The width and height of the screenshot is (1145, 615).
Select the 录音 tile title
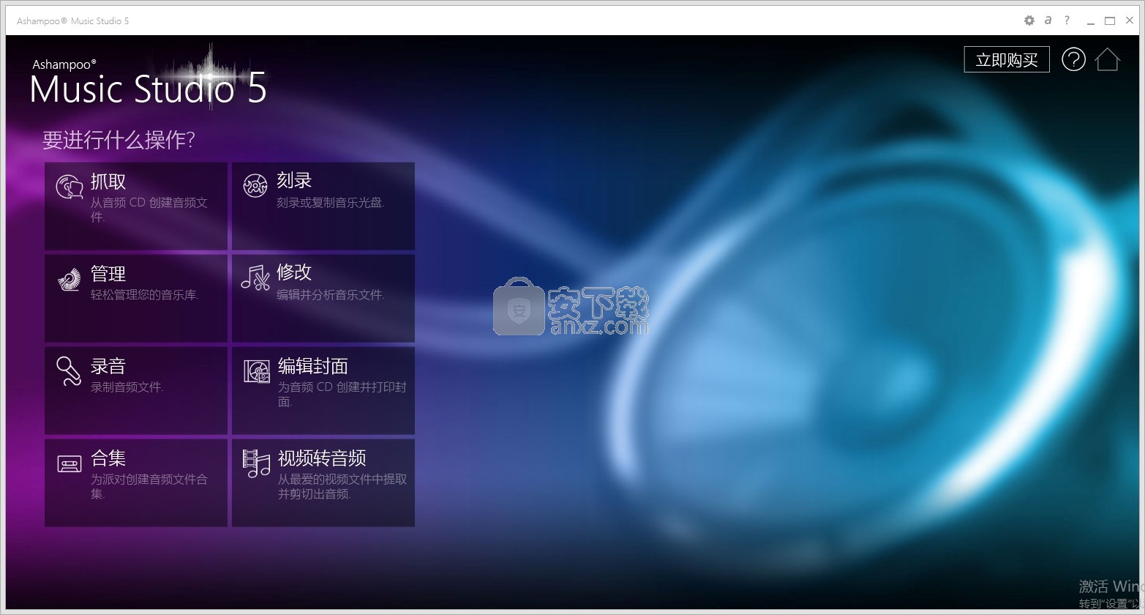click(108, 366)
